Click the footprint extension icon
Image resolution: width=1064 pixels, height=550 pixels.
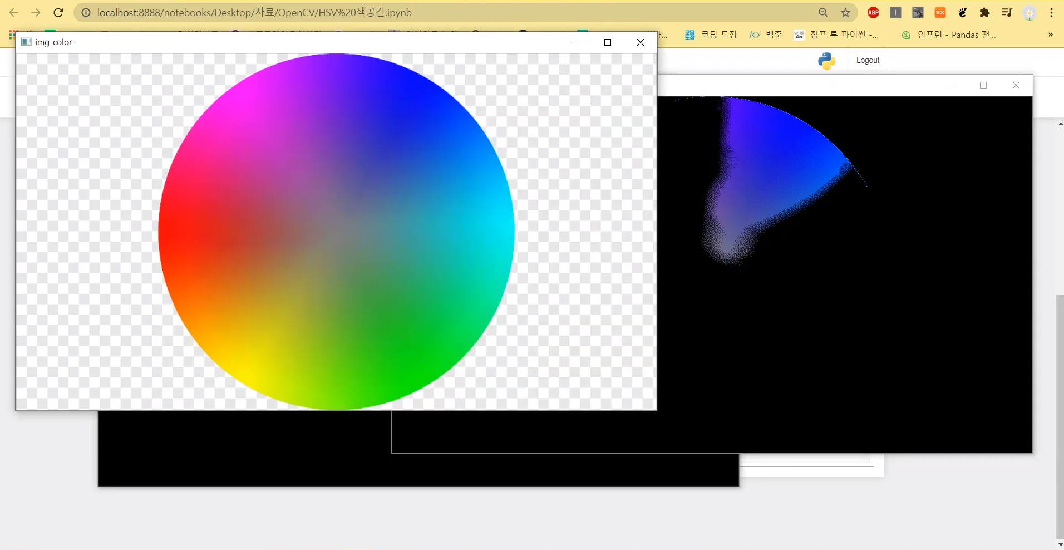(962, 13)
